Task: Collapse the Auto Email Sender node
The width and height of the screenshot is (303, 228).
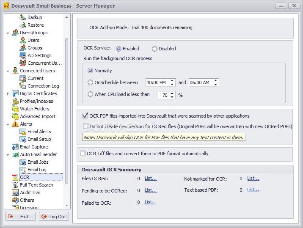Action: point(8,155)
